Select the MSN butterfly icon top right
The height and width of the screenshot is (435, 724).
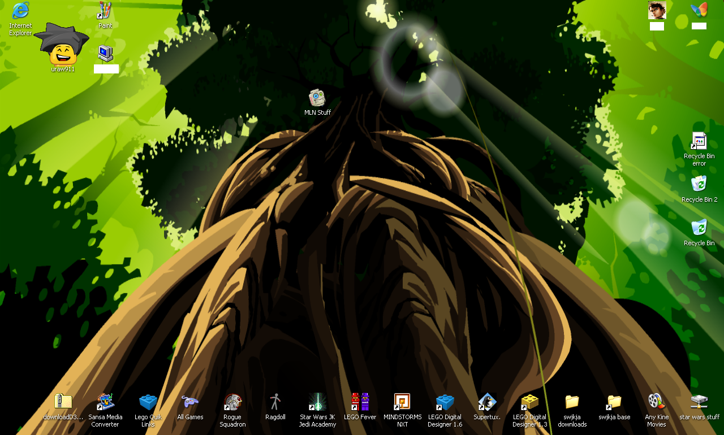point(699,10)
